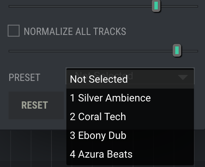This screenshot has height=167, width=205.
Task: Click the grid area below the RESET button
Action: point(33,148)
